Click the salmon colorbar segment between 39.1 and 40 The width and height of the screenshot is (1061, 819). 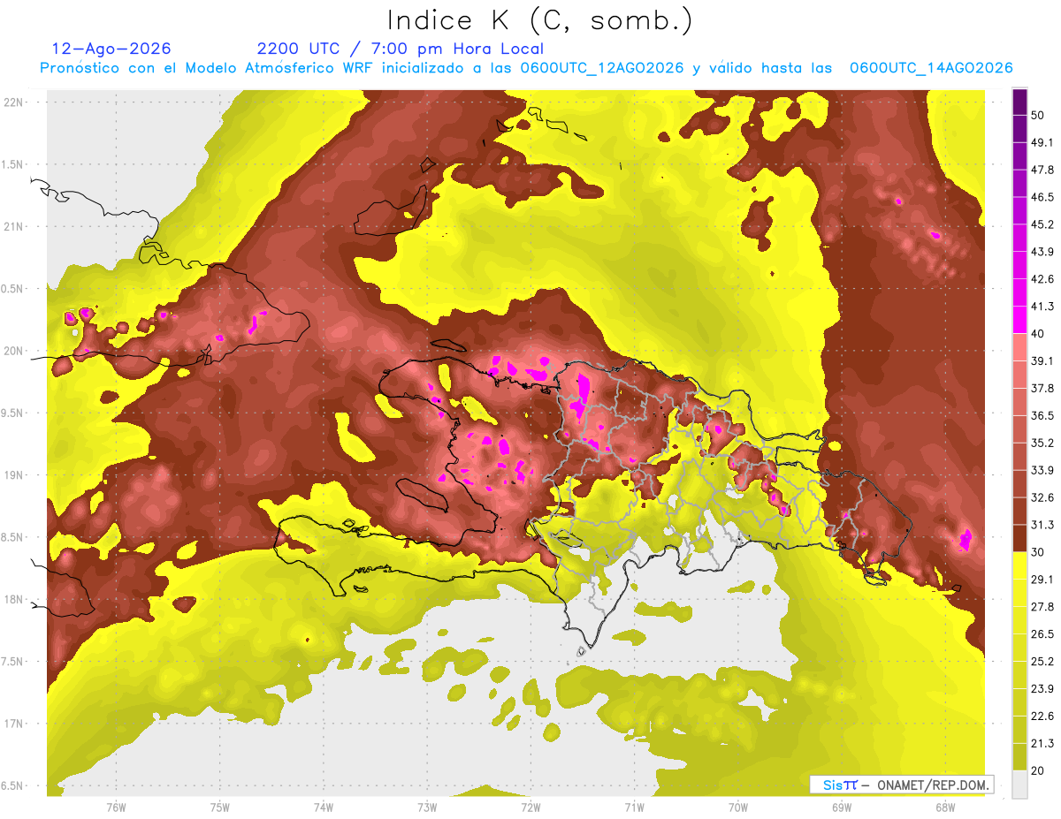pos(1019,346)
